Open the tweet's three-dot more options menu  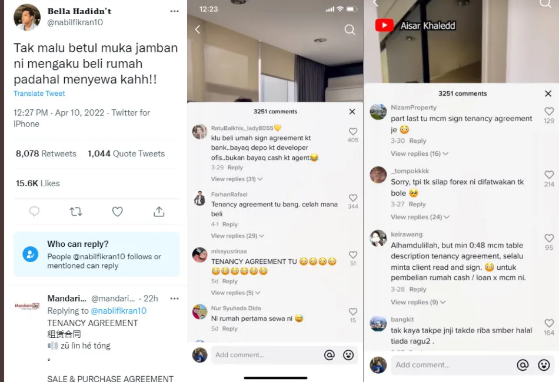coord(174,11)
